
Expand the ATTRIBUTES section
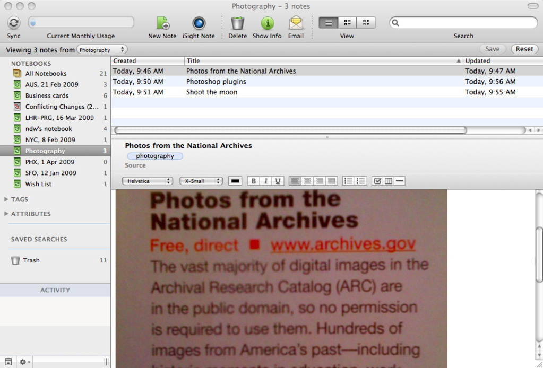coord(6,214)
